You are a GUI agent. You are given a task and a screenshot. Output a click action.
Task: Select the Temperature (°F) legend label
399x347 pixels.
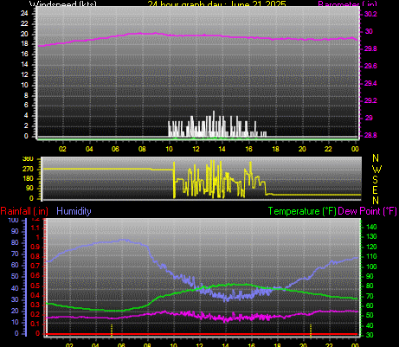click(302, 211)
